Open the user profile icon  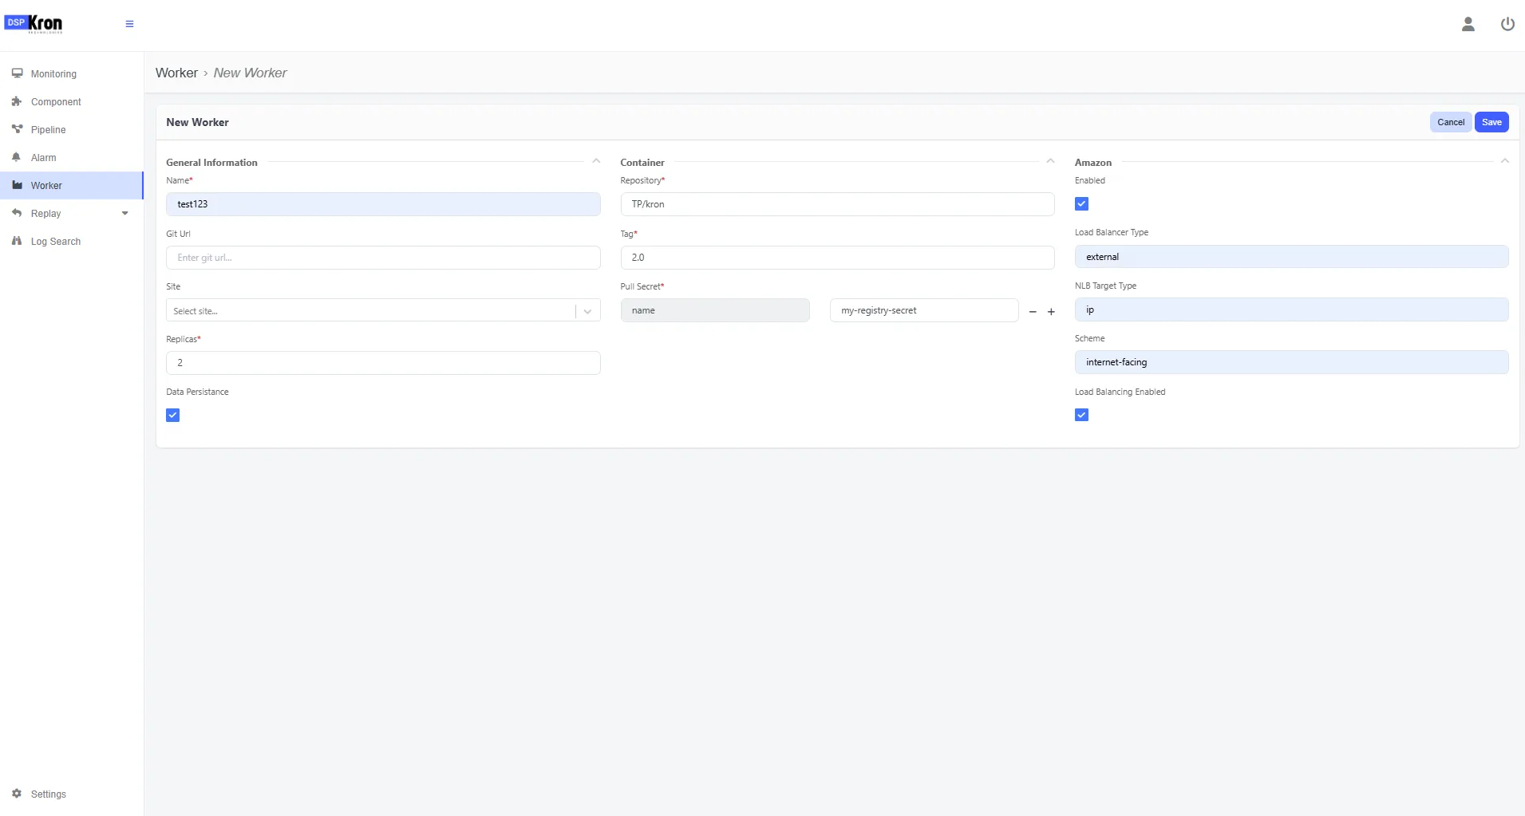pos(1468,24)
